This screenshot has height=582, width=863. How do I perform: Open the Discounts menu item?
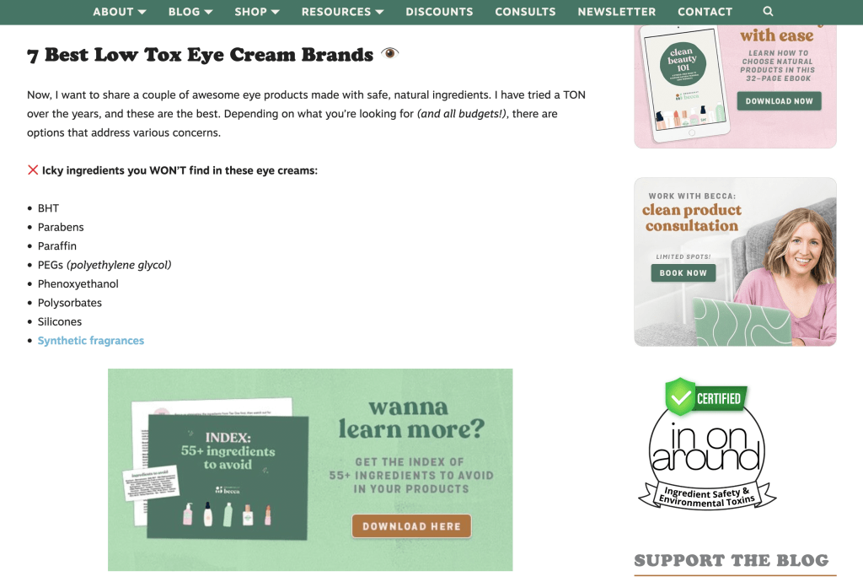point(439,12)
